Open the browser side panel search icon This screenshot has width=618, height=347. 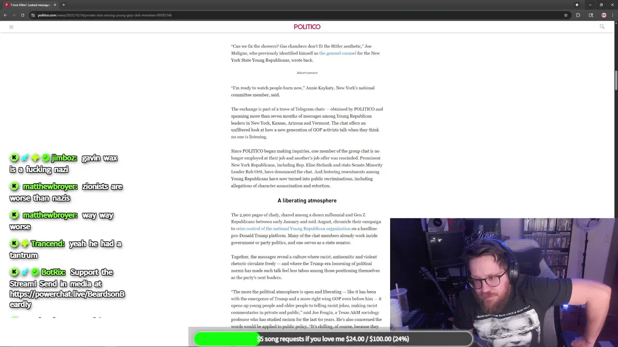(590, 15)
